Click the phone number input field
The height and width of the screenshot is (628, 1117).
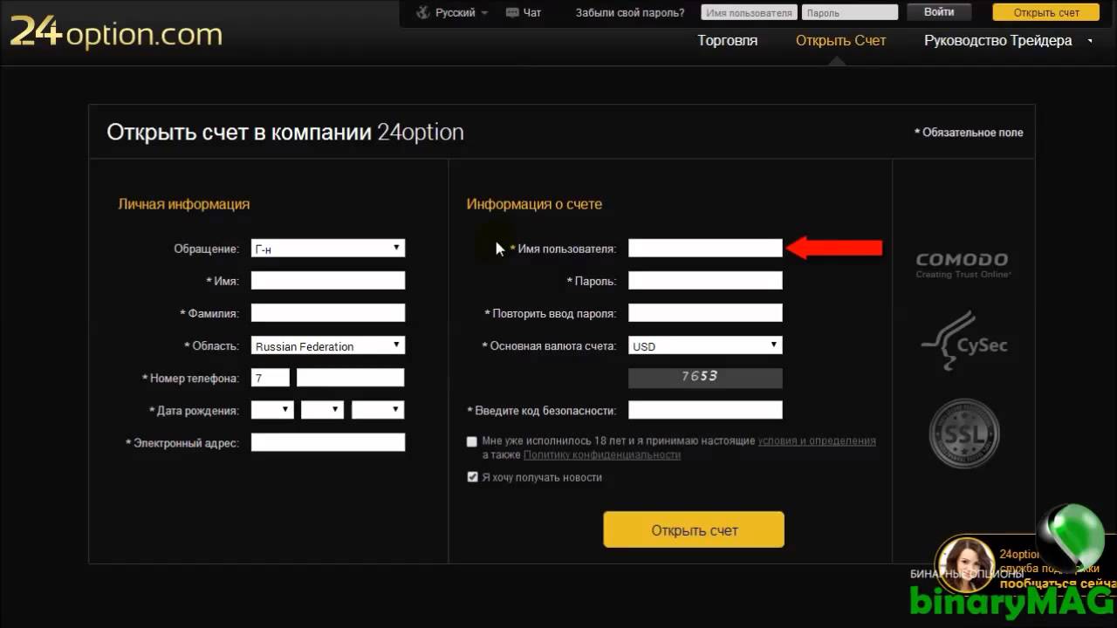pyautogui.click(x=351, y=378)
